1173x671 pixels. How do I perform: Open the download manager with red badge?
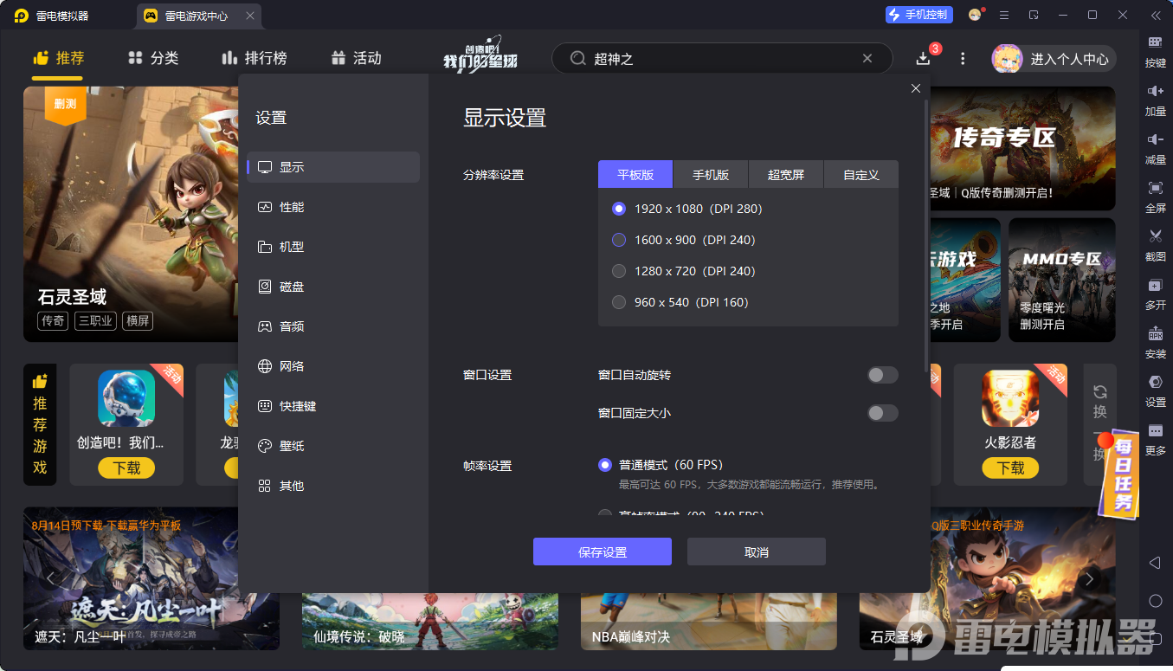(x=923, y=58)
